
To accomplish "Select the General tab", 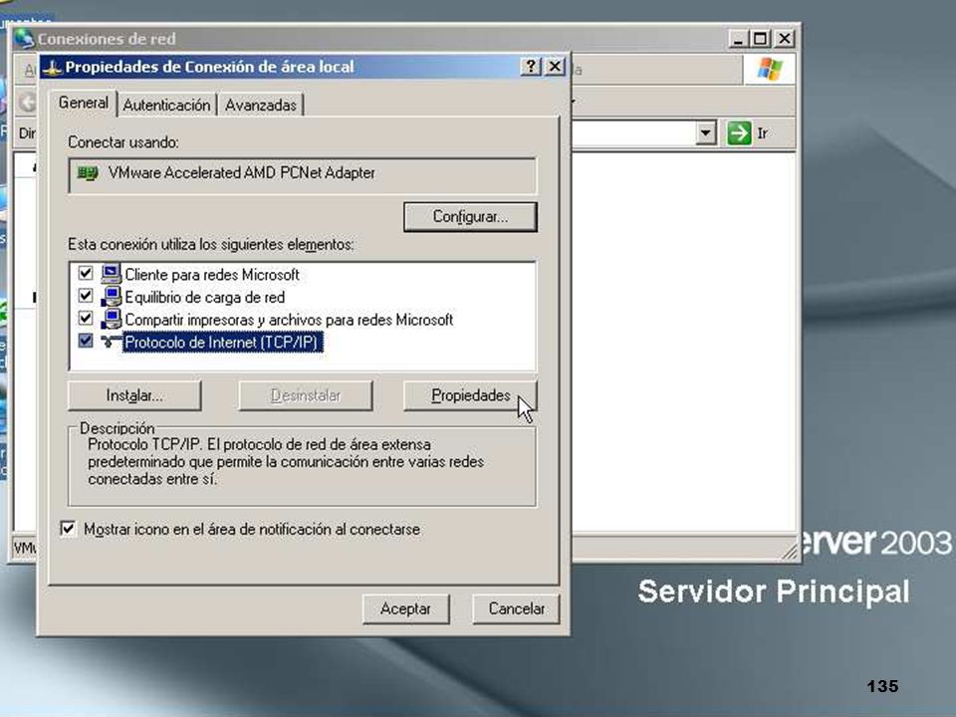I will click(83, 103).
